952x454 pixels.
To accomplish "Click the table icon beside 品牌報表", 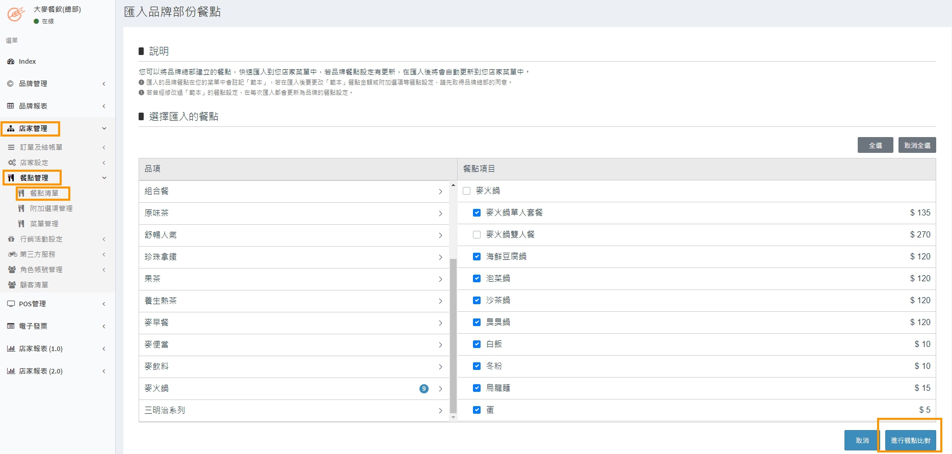I will click(x=11, y=106).
